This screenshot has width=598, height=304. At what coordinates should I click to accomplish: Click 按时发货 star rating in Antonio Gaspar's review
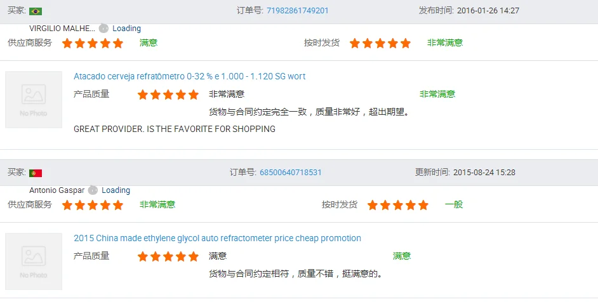point(398,205)
